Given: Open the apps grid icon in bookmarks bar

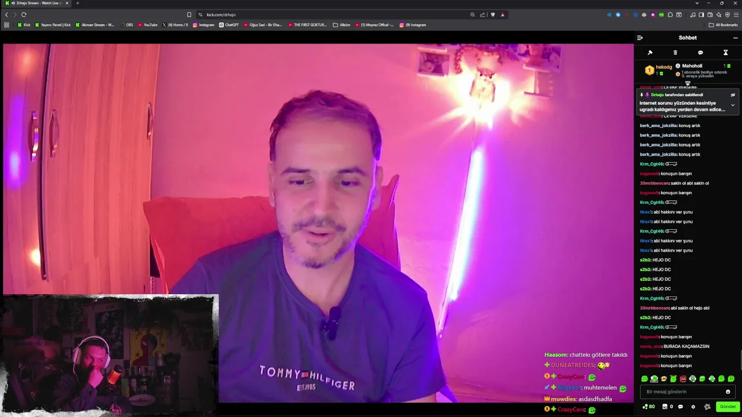Looking at the screenshot, I should click(x=6, y=25).
